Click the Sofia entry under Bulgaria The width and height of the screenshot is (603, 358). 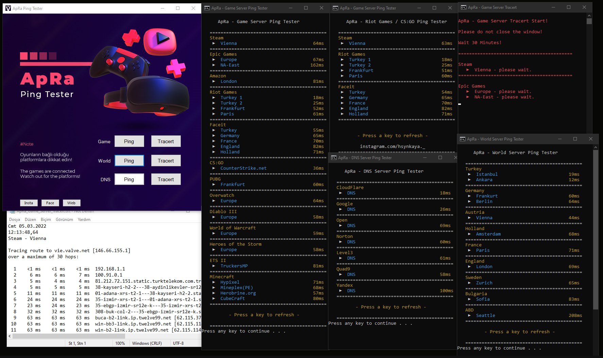tap(483, 299)
